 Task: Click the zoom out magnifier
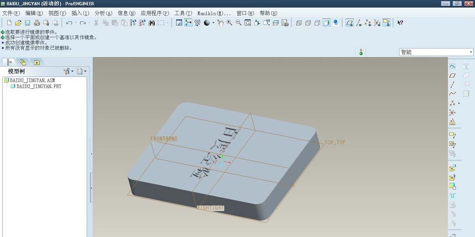(238, 23)
